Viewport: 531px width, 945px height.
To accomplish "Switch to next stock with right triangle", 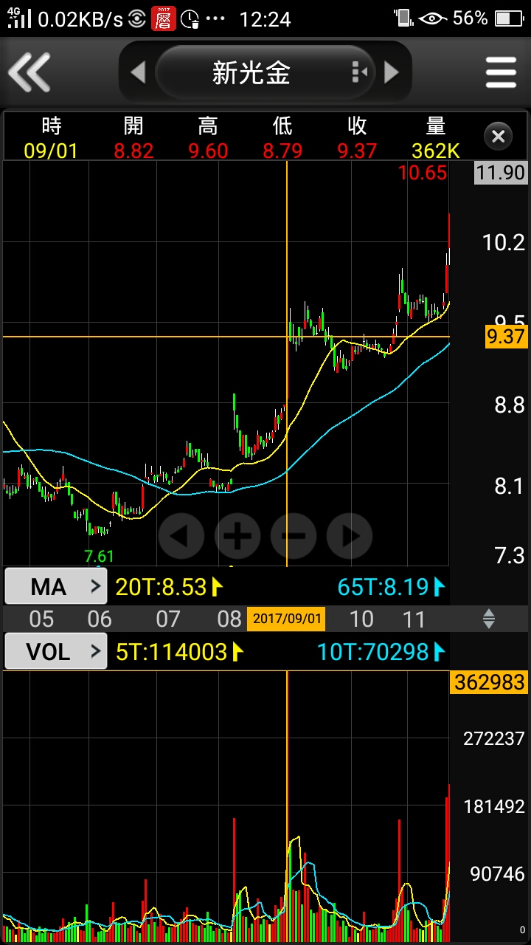I will (392, 72).
